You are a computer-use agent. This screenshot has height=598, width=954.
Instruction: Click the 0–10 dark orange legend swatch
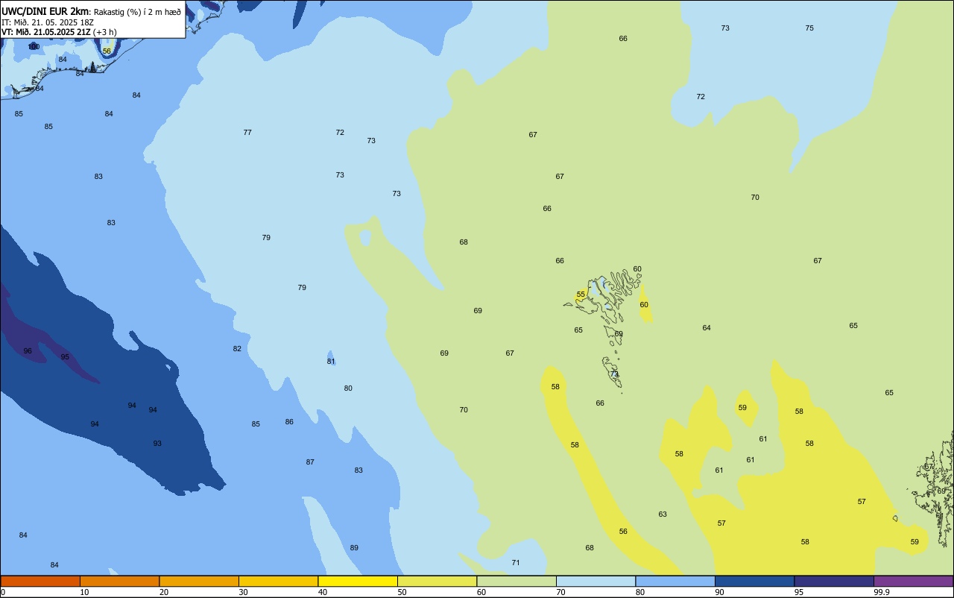coord(40,581)
